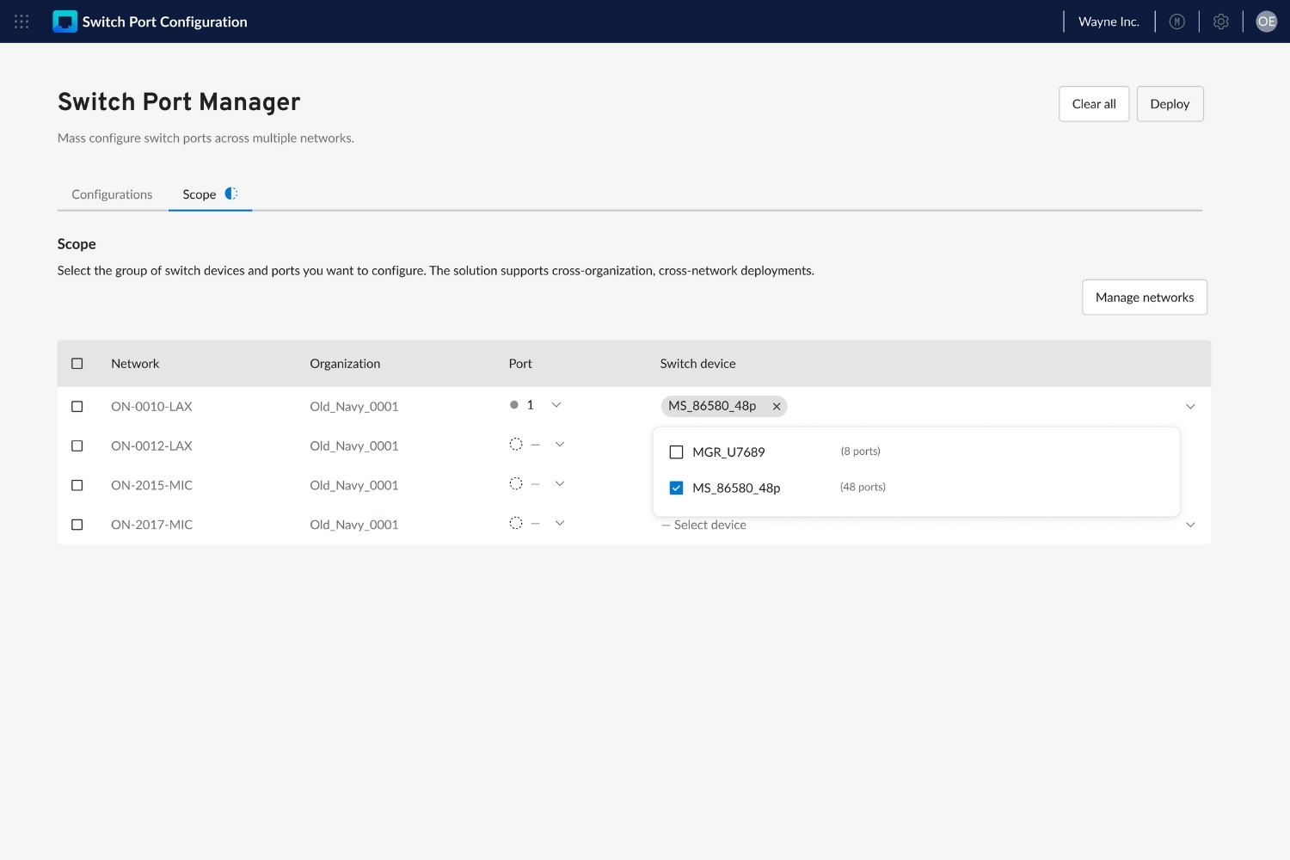Click the MS_86580_48p selected device chip

724,406
